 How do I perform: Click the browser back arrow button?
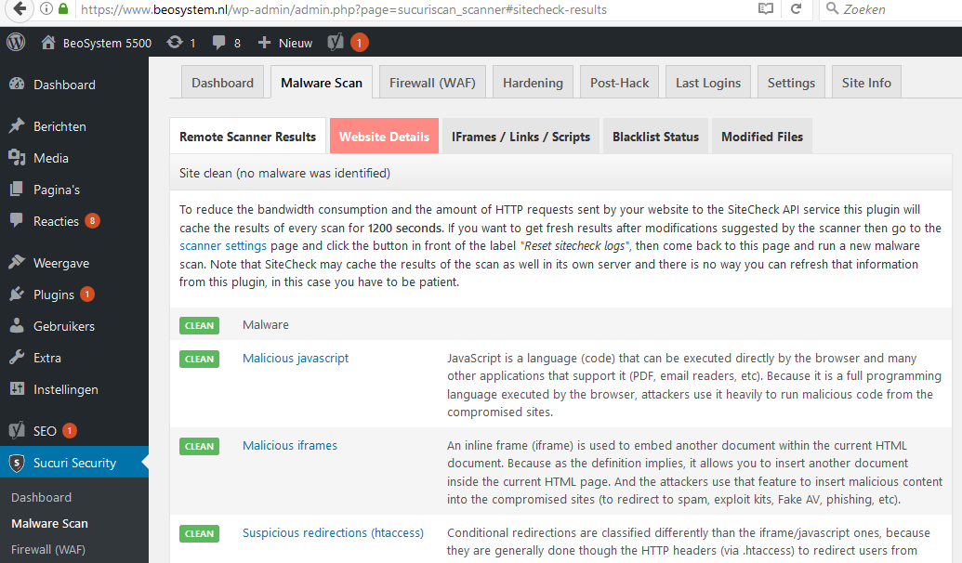(x=20, y=8)
